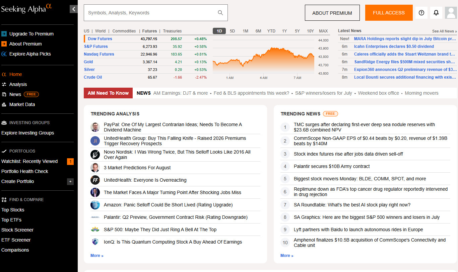Screen dimensions: 458x272
Task: Click the Home alpha icon
Action: tap(4, 74)
